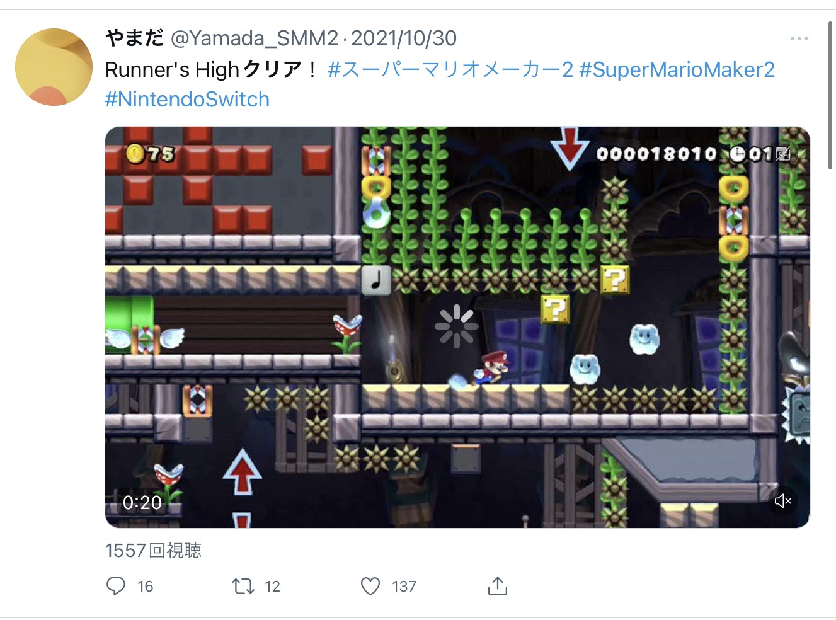
Task: Click the 1557回視聴 view count
Action: 153,550
